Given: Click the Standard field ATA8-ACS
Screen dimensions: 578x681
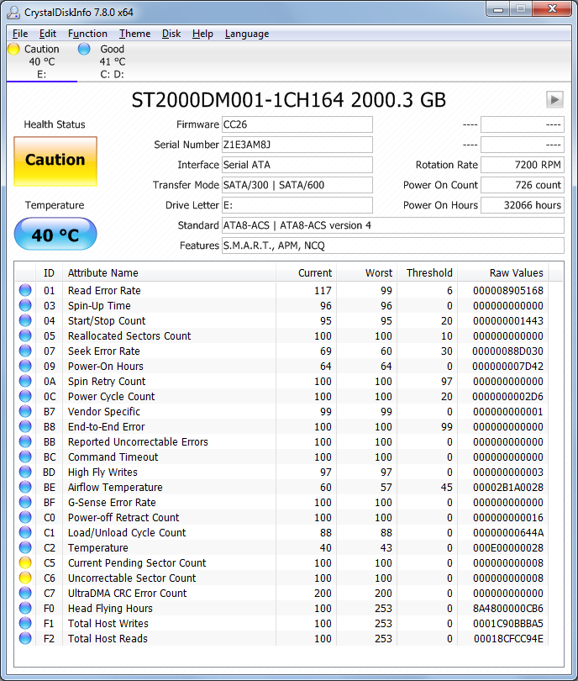Looking at the screenshot, I should coord(392,225).
